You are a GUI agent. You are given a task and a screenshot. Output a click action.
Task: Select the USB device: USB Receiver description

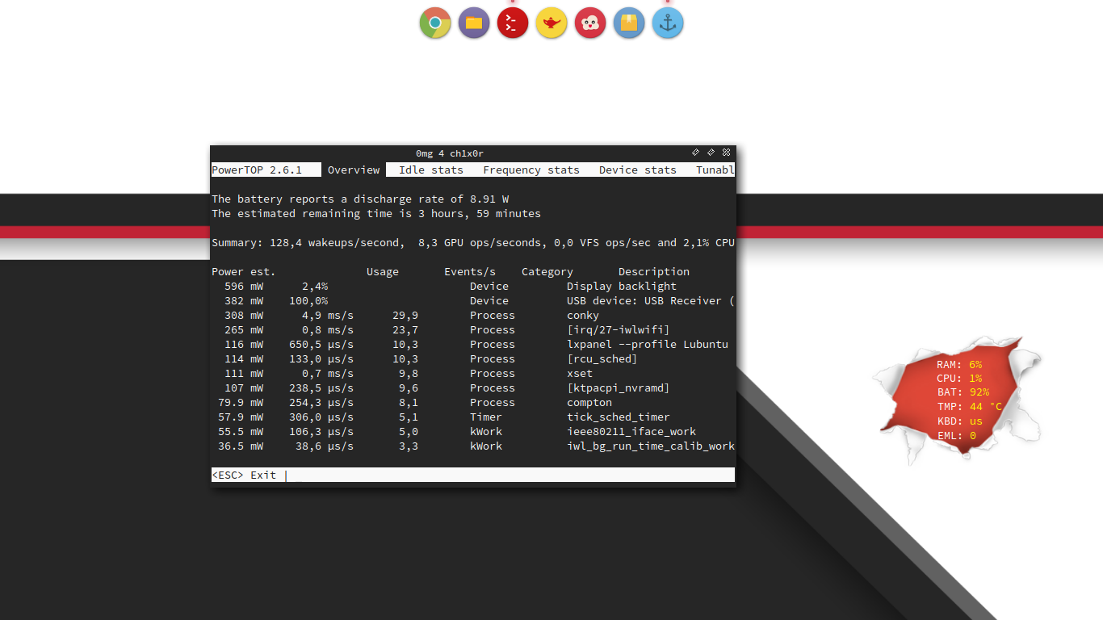[651, 300]
